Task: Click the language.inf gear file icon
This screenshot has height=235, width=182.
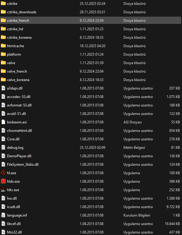Action: coord(3,215)
